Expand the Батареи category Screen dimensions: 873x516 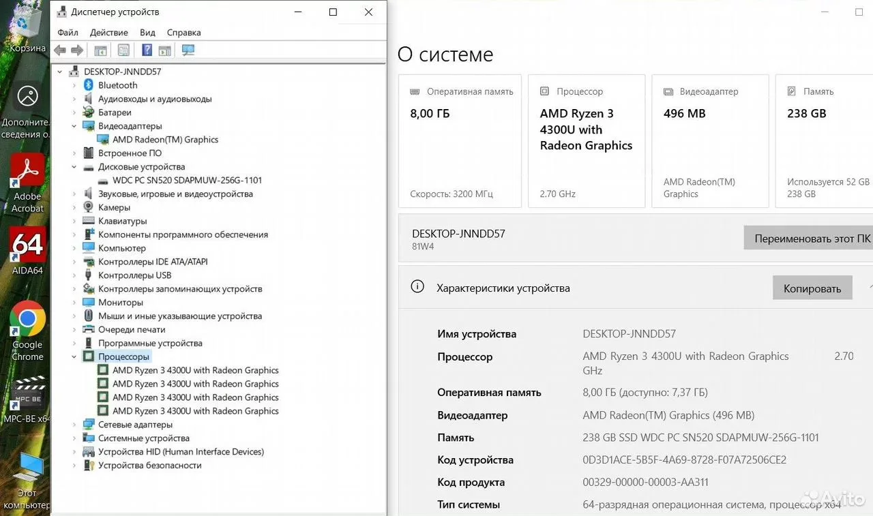[x=74, y=112]
